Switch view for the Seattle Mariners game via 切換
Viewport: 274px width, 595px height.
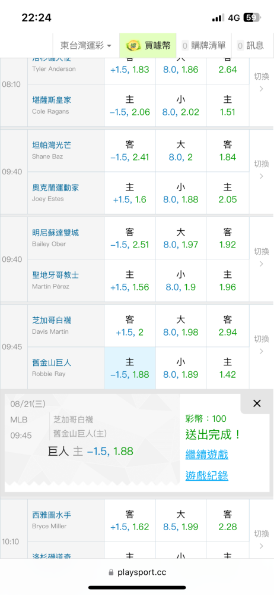coord(261,540)
